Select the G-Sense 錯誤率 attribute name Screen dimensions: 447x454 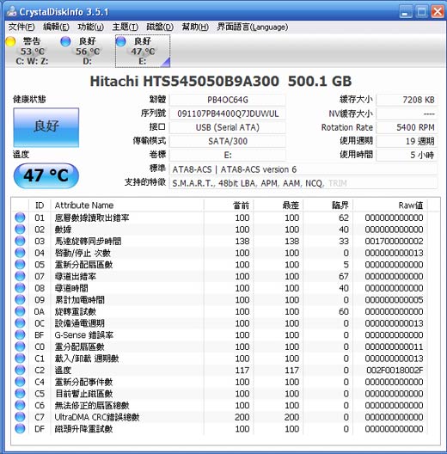tap(84, 335)
